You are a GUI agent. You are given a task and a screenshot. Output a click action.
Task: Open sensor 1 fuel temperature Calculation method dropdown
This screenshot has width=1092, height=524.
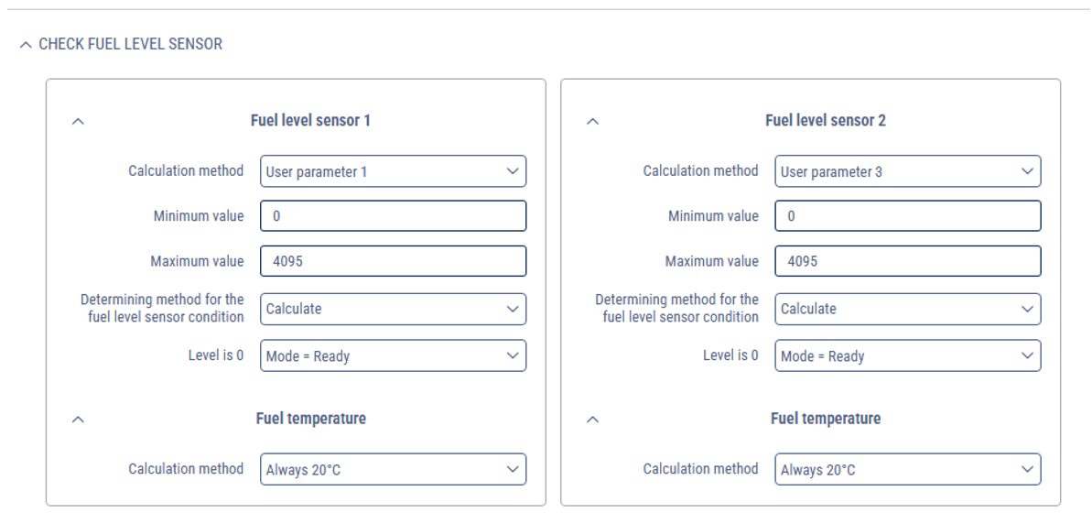(393, 470)
